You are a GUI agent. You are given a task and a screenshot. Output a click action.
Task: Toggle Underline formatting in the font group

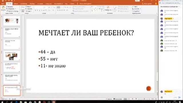(x=39, y=10)
